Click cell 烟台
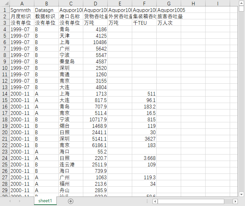This screenshot has width=245, height=206. [x=71, y=126]
